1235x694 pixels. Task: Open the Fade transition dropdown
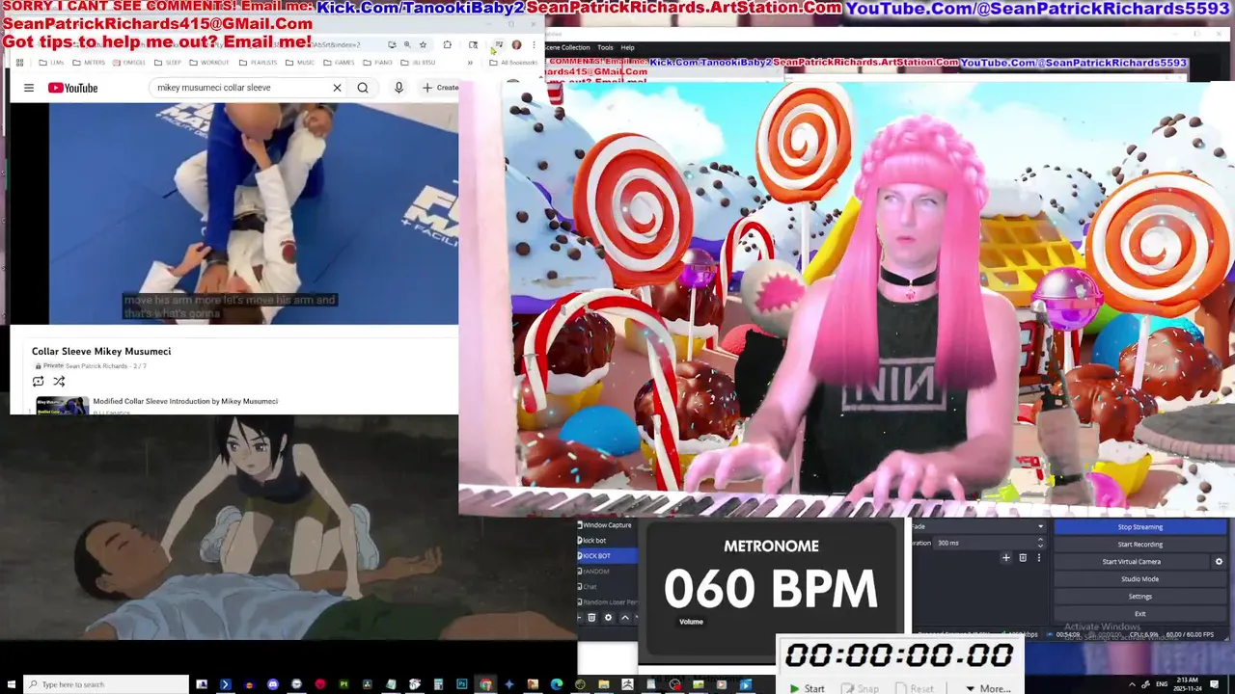978,526
